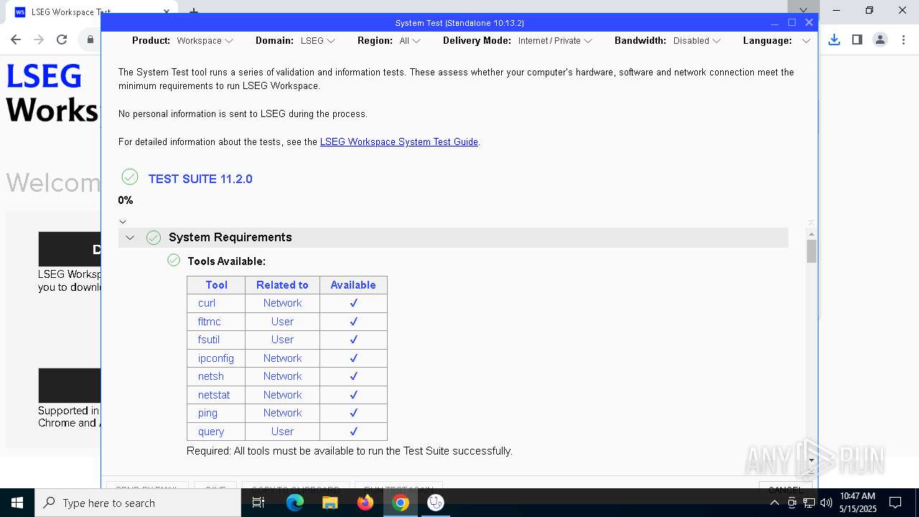
Task: Open Task View from taskbar
Action: click(x=258, y=503)
